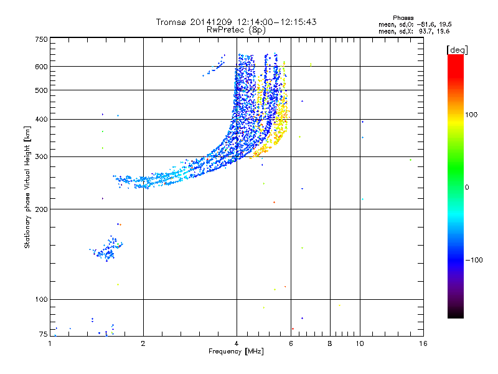Select the 'RwPretec (8p)' subtitle
498x374 pixels.
(236, 30)
